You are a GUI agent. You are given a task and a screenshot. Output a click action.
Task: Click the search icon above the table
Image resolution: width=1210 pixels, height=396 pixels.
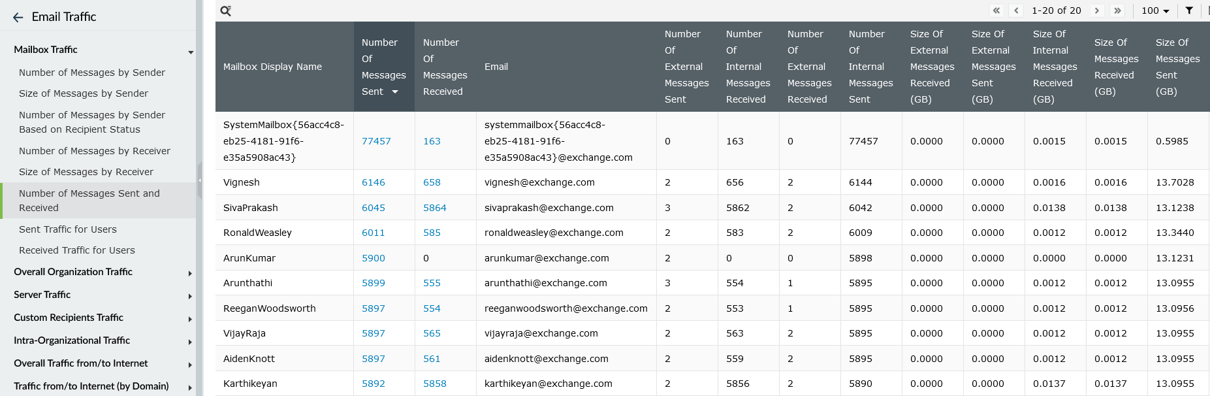(x=226, y=10)
